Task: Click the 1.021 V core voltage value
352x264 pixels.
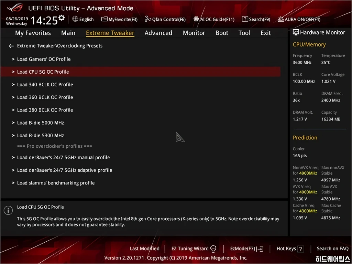Action: [328, 82]
